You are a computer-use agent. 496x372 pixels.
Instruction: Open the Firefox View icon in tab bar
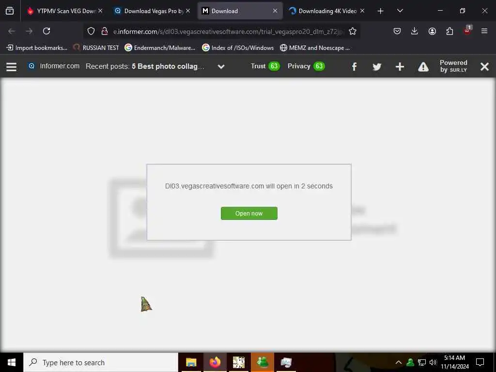10,11
